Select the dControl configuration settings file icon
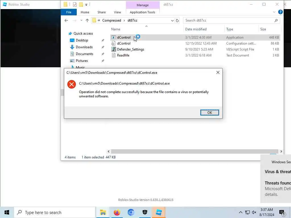The width and height of the screenshot is (291, 218). [114, 43]
